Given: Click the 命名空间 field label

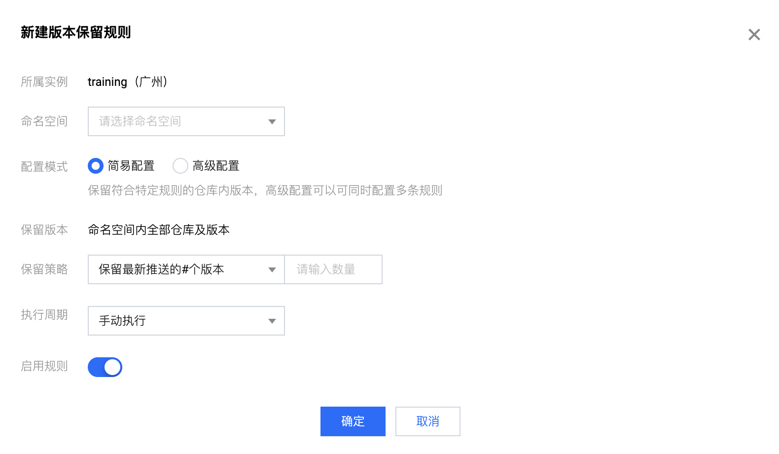Looking at the screenshot, I should pos(44,121).
